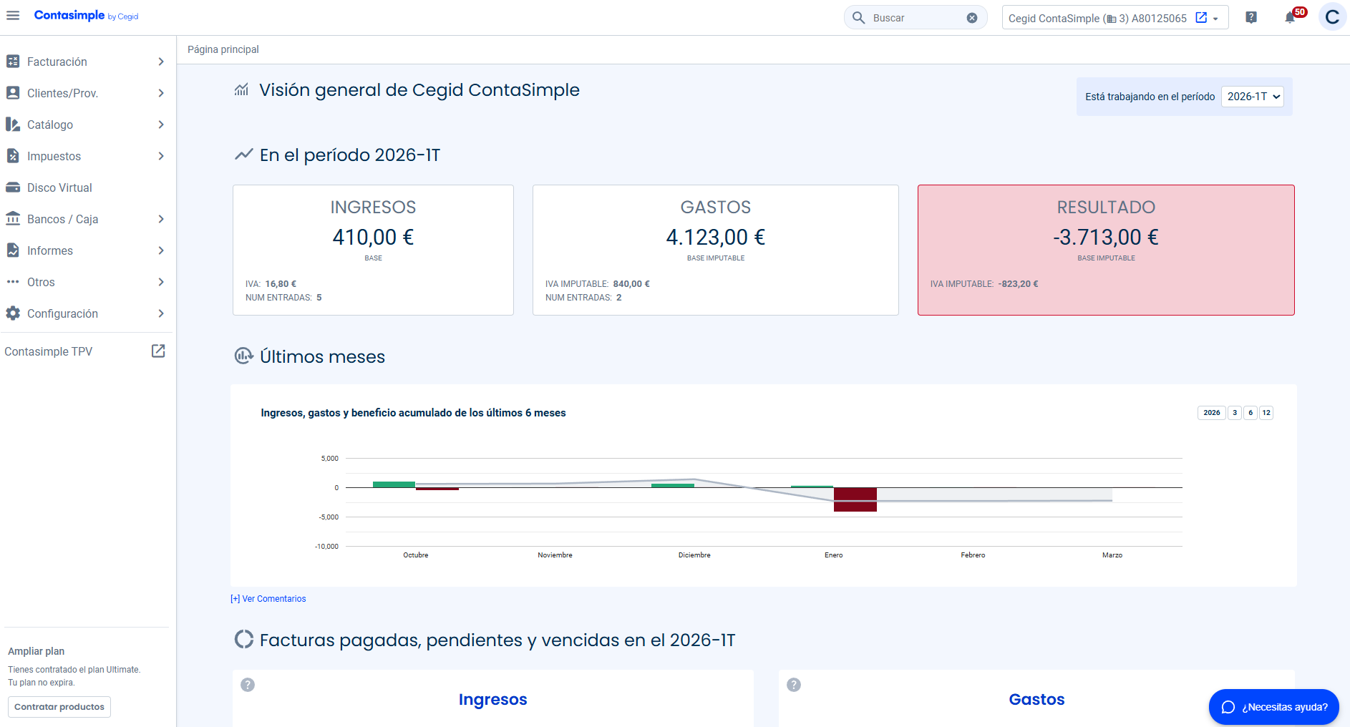1350x727 pixels.
Task: Click the help icon on Gastos card
Action: 794,685
